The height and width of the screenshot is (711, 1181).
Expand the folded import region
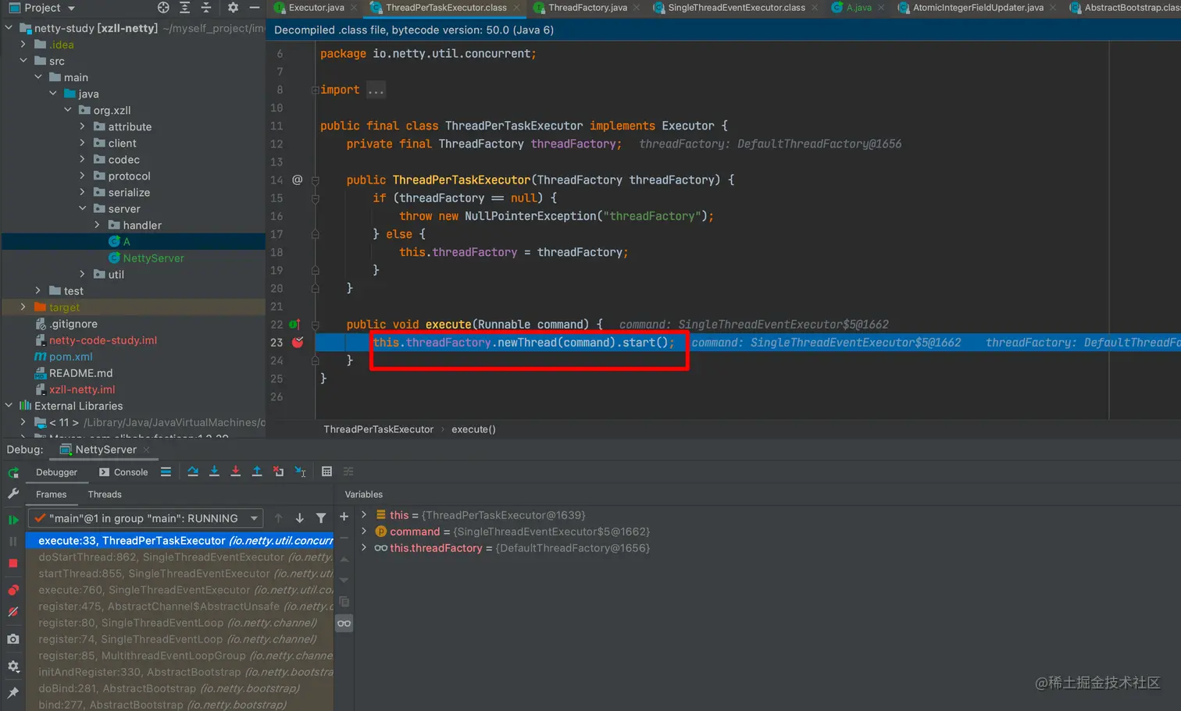coord(315,90)
